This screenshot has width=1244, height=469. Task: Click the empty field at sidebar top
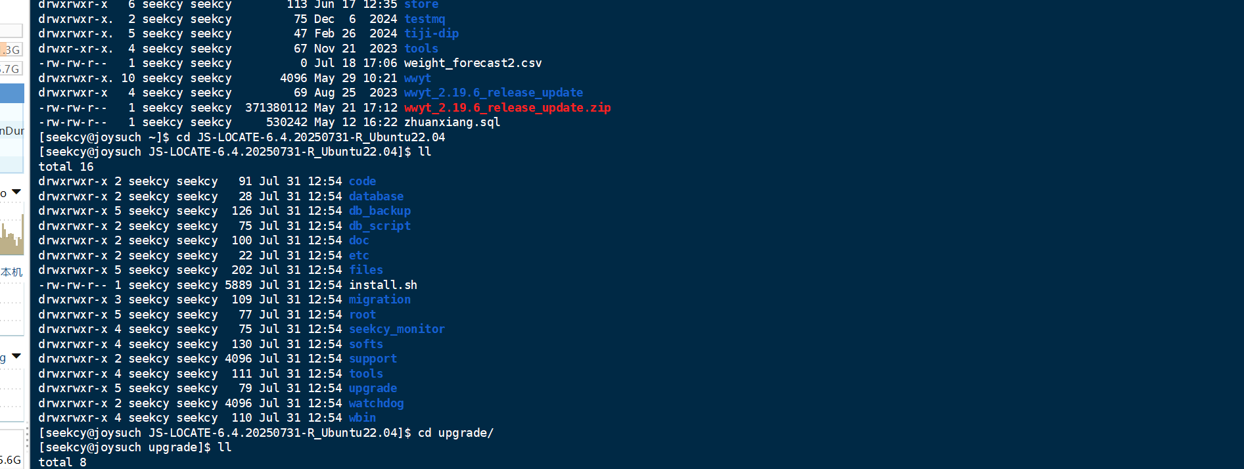[11, 30]
